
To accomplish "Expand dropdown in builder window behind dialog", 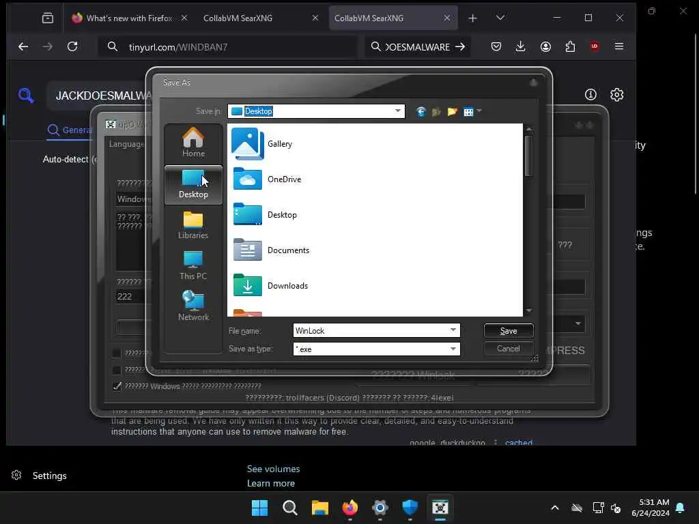I will (x=577, y=323).
